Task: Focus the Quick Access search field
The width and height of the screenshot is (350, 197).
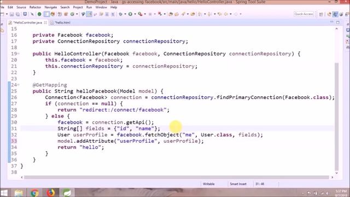Action: pyautogui.click(x=304, y=14)
